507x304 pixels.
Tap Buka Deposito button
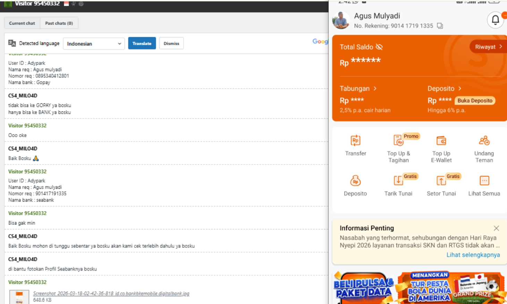pyautogui.click(x=475, y=101)
